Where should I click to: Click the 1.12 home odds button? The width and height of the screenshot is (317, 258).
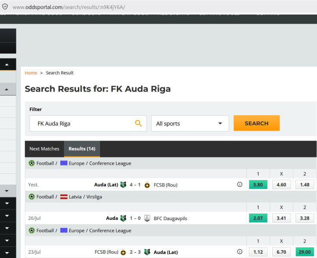pos(258,252)
